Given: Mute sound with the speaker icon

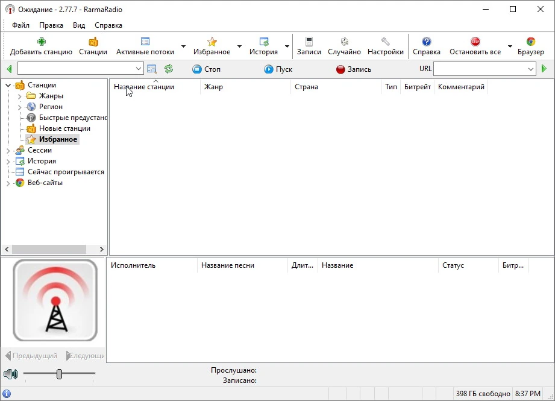Looking at the screenshot, I should [11, 374].
